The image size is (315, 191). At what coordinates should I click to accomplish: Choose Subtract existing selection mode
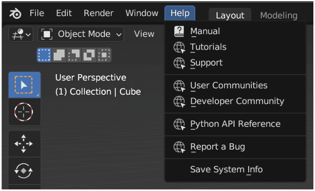click(x=74, y=55)
